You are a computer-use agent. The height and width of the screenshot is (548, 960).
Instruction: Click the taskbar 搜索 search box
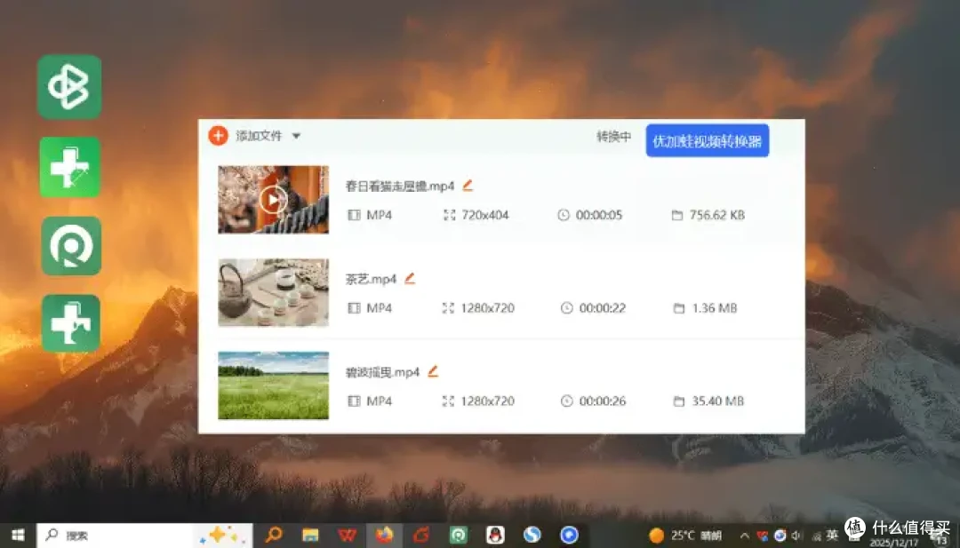pyautogui.click(x=145, y=536)
